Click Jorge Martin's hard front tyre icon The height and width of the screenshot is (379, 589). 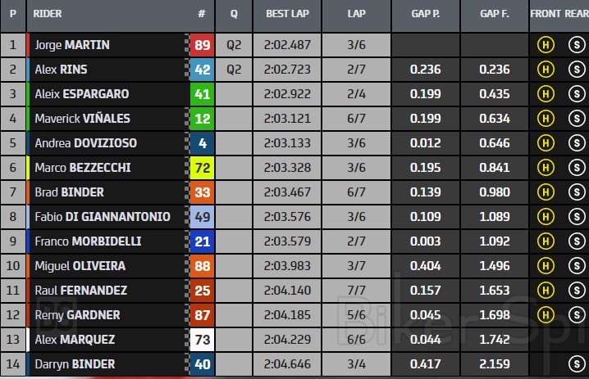(544, 45)
